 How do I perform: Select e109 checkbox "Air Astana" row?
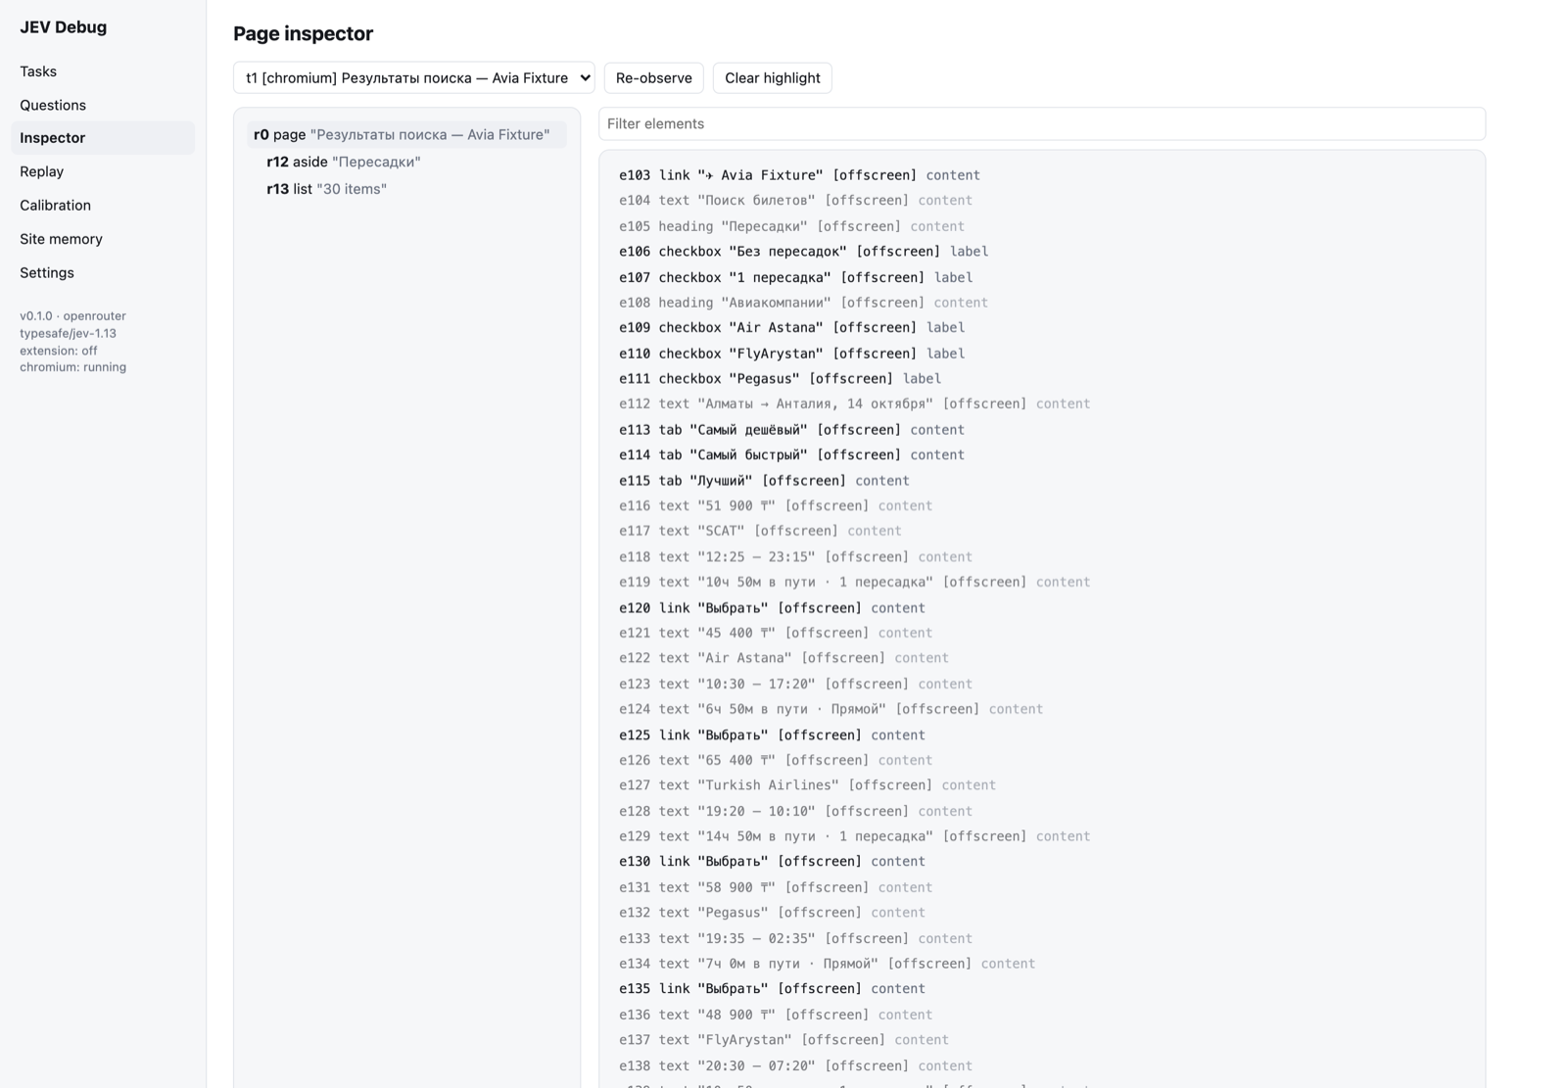1042,328
